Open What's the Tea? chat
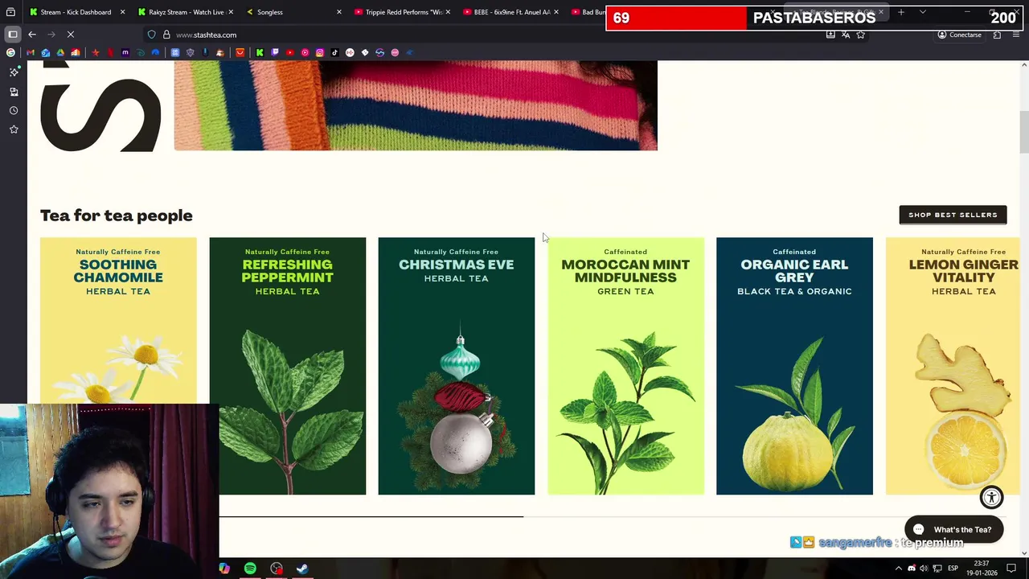Viewport: 1029px width, 579px height. click(953, 530)
